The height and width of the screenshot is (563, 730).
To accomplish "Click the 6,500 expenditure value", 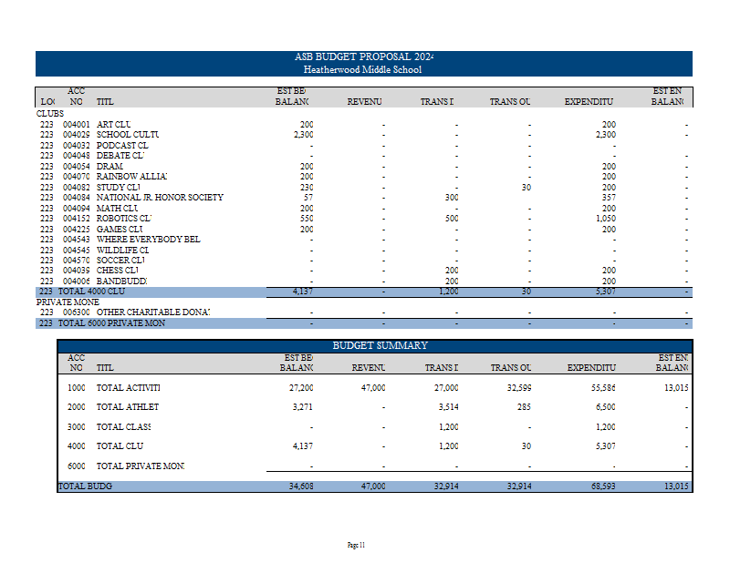I will tap(606, 407).
